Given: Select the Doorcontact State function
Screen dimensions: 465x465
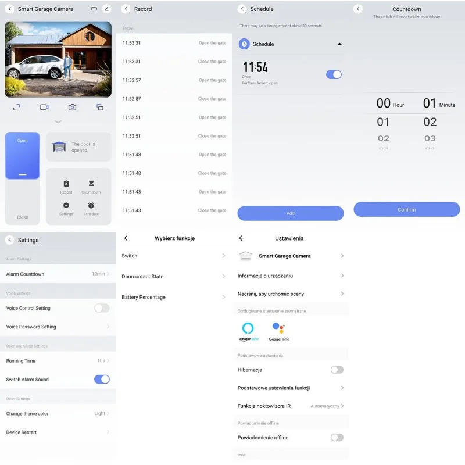Looking at the screenshot, I should [x=173, y=277].
